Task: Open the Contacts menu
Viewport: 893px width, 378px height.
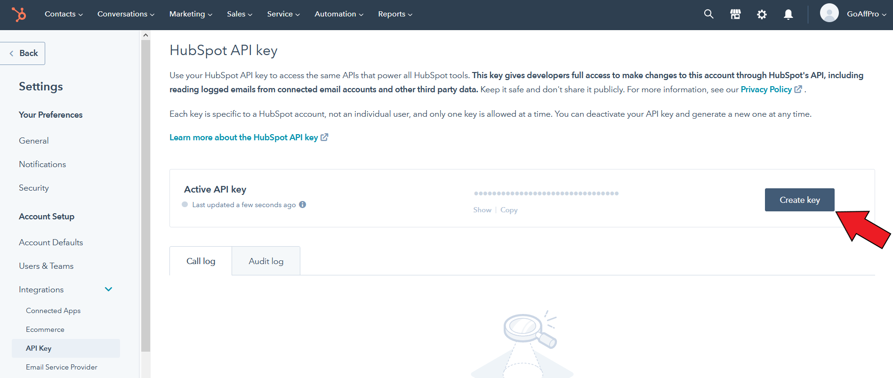Action: 64,14
